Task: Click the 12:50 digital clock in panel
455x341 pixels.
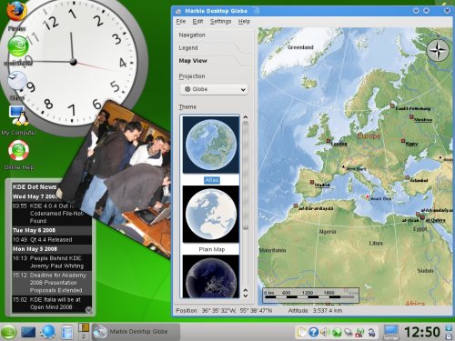Action: [422, 332]
